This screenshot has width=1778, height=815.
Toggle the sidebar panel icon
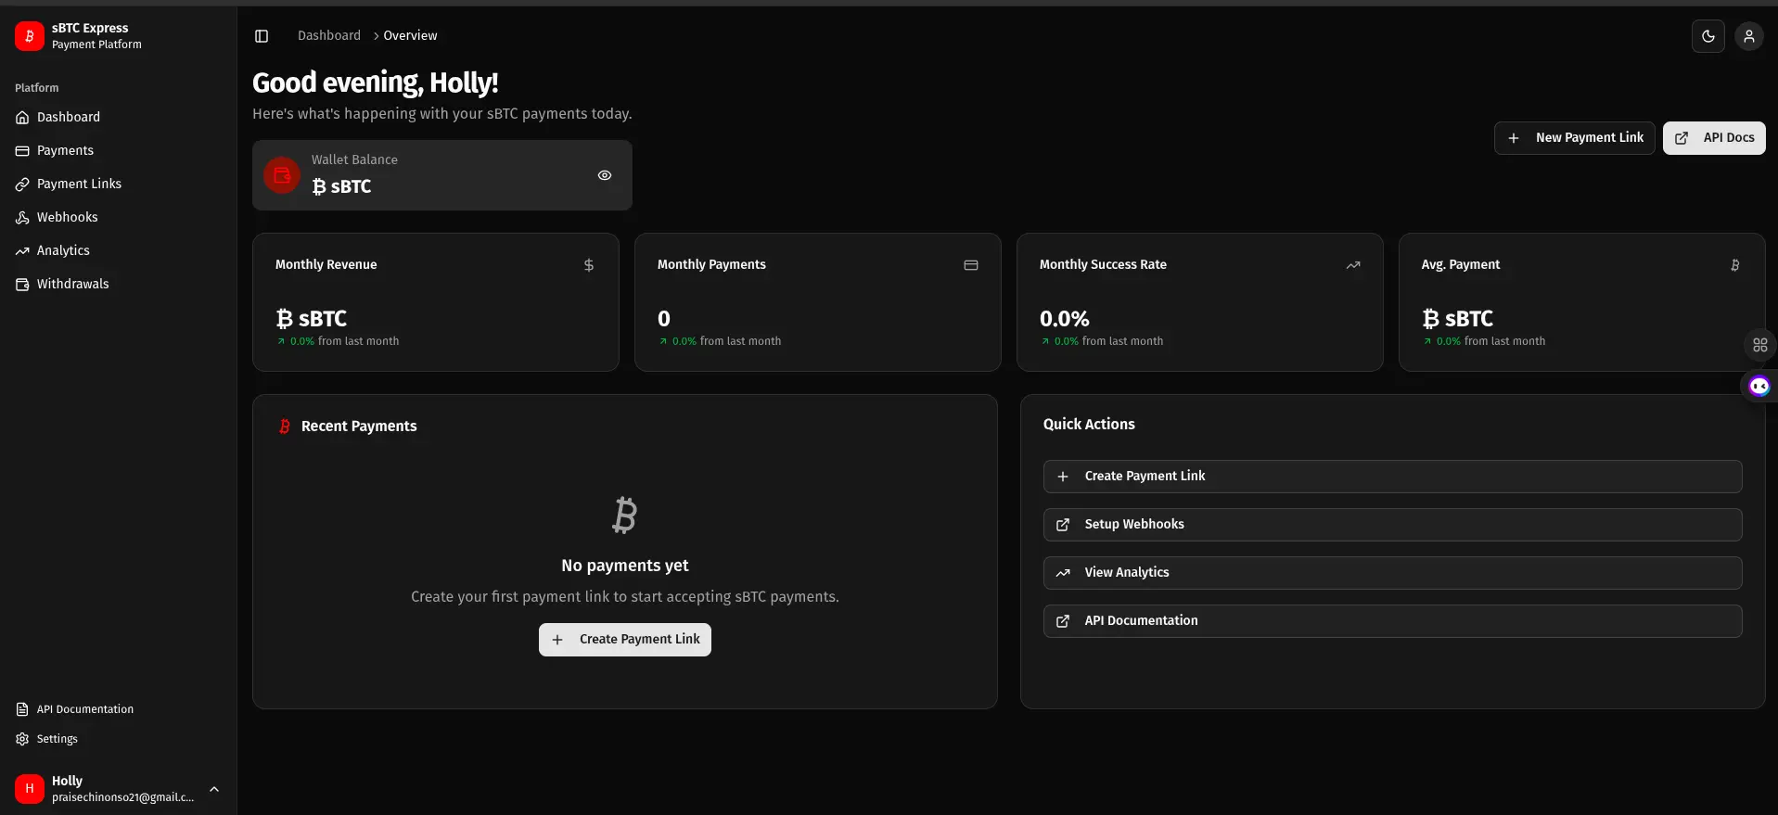tap(262, 36)
